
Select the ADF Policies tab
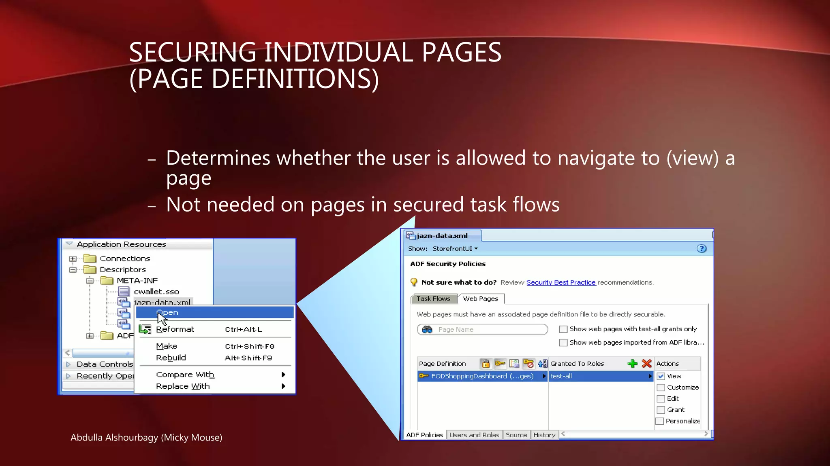[425, 435]
